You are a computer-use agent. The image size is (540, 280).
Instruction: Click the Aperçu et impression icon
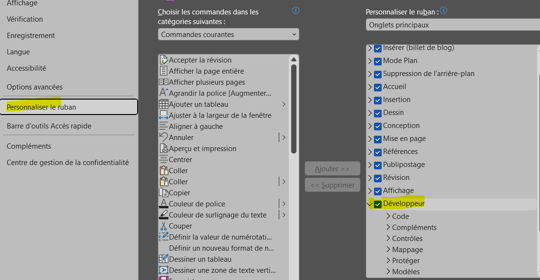[164, 149]
